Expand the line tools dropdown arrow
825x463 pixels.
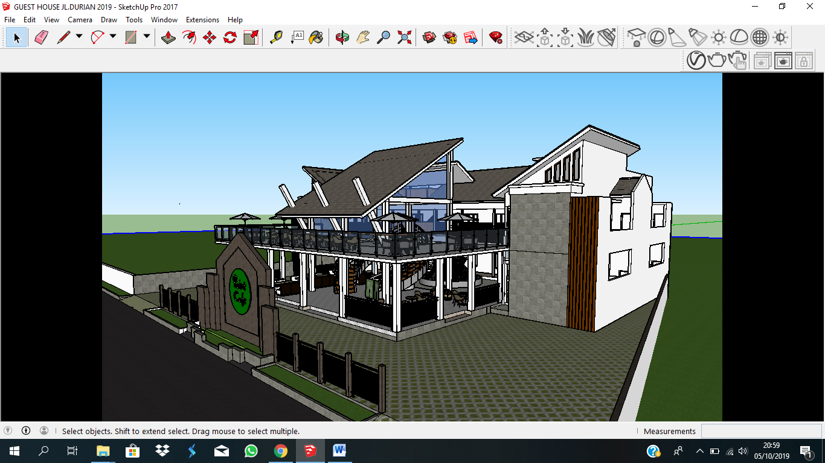(79, 37)
